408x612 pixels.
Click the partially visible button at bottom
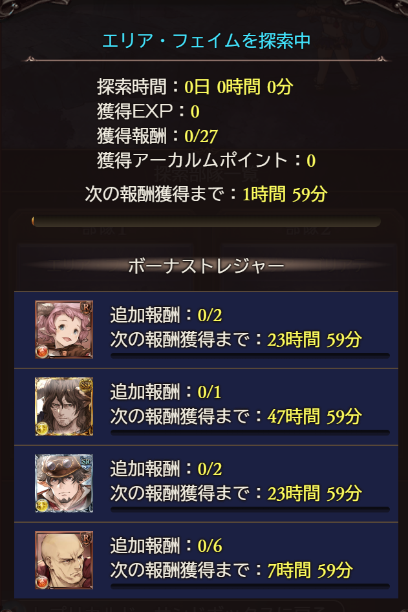click(x=176, y=607)
